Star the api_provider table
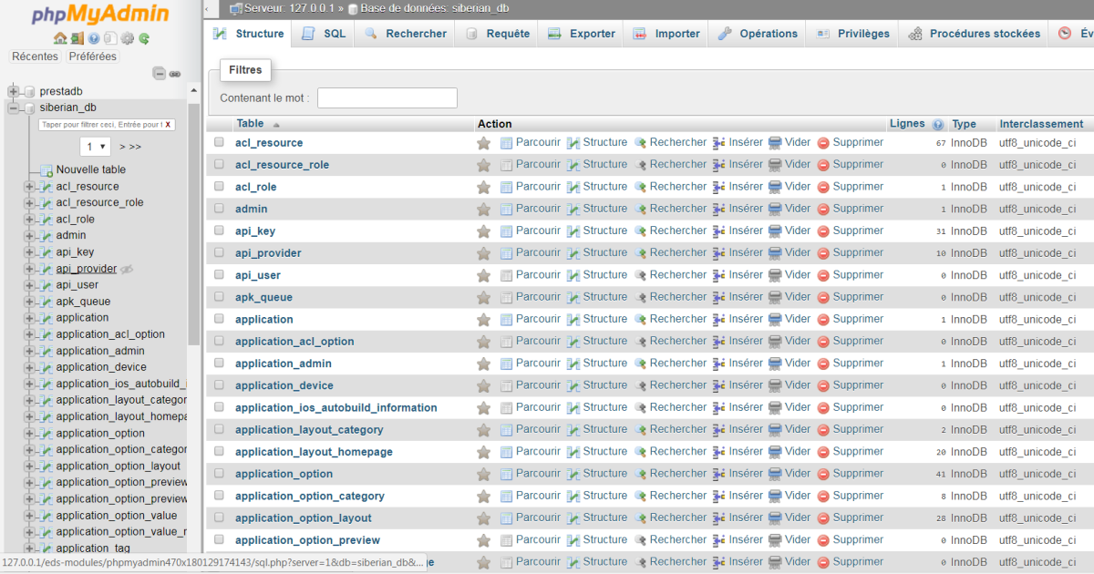 [x=483, y=253]
